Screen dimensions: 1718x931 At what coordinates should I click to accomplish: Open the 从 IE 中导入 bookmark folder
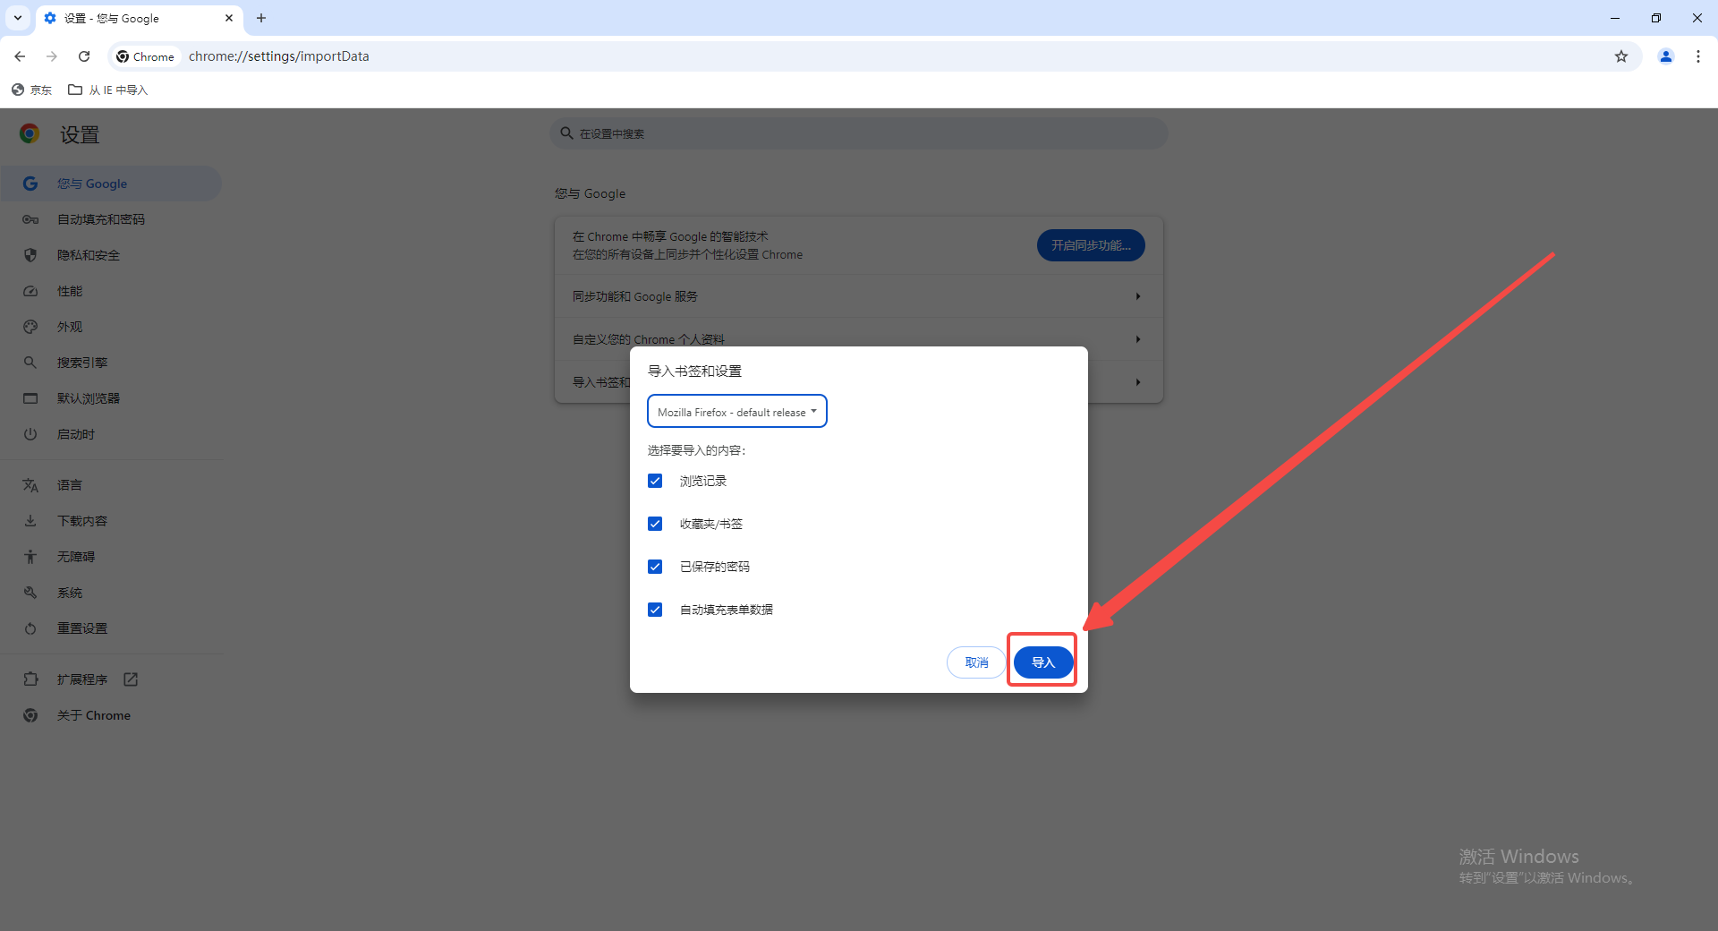click(108, 90)
